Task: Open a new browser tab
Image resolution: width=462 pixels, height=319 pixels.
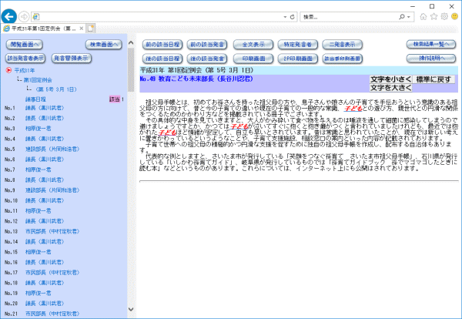Action: point(91,29)
